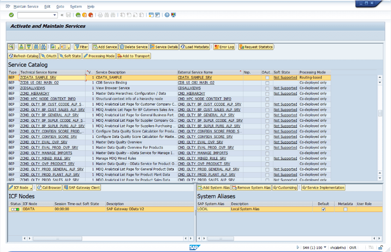Expand the ICF Node button dropdown
This screenshot has height=252, width=391.
pos(32,188)
